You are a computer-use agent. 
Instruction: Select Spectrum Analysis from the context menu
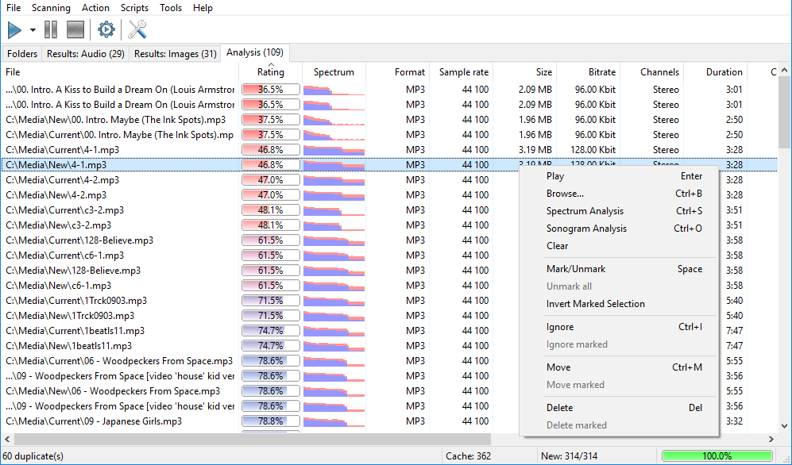point(585,210)
